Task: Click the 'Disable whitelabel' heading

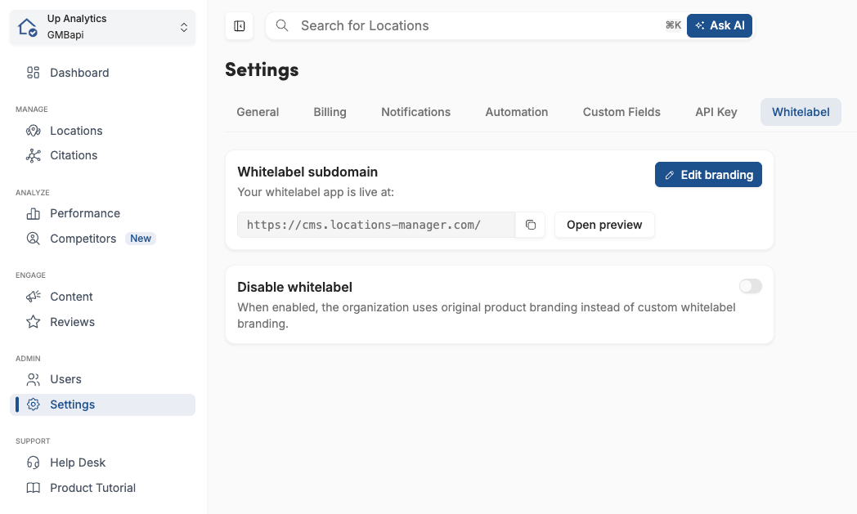Action: (294, 288)
